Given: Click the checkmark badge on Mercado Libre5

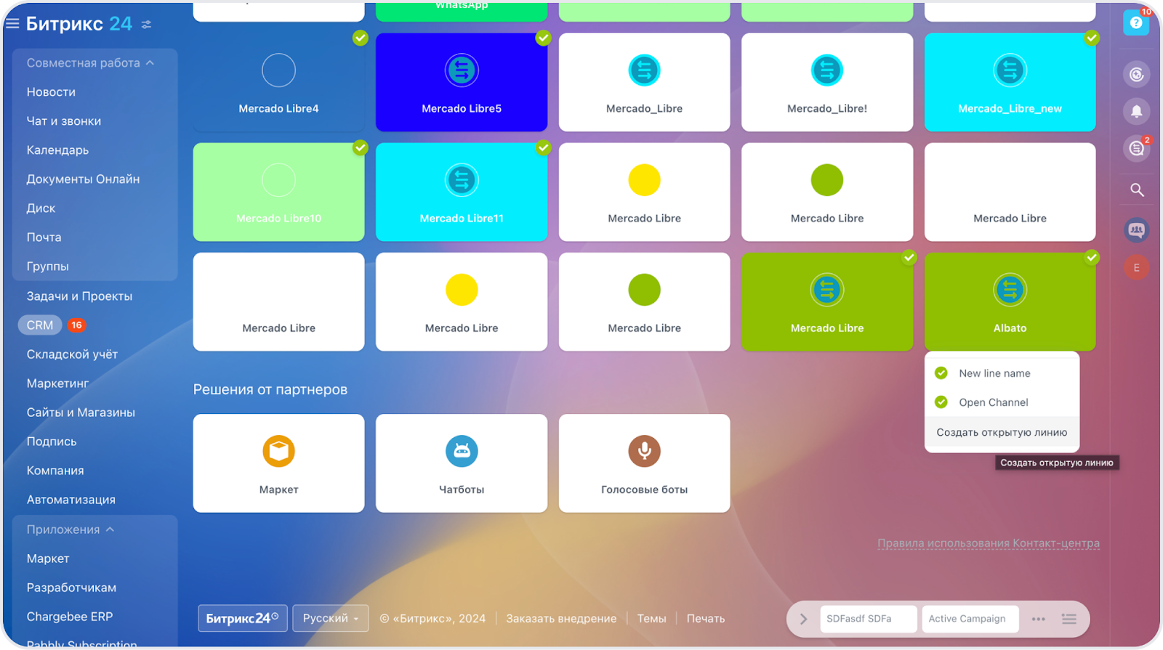Looking at the screenshot, I should click(x=543, y=38).
